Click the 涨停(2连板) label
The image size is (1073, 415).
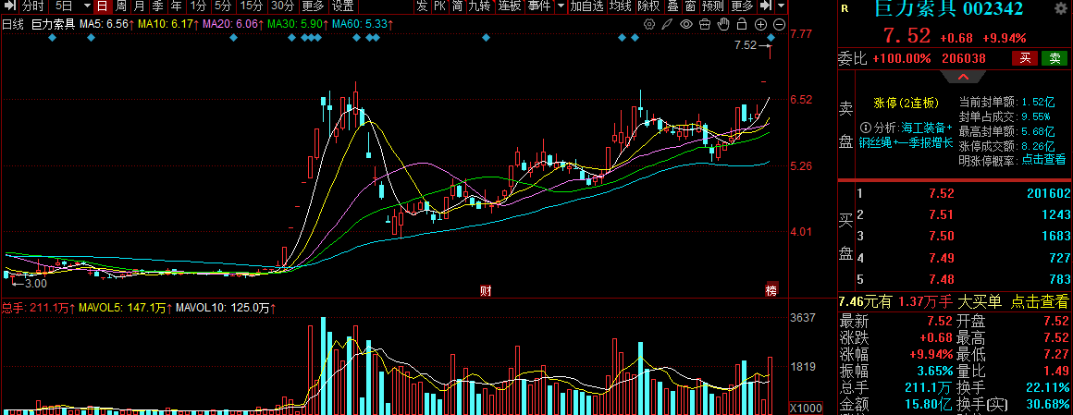[905, 103]
